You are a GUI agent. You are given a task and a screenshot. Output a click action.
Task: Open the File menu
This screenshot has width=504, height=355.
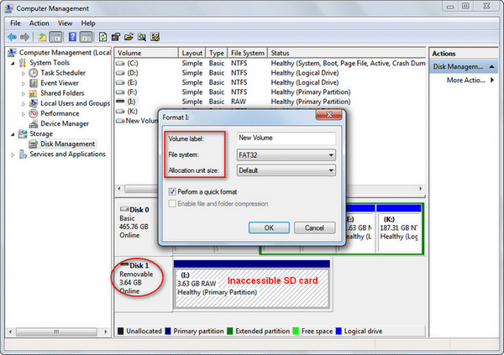(x=15, y=23)
